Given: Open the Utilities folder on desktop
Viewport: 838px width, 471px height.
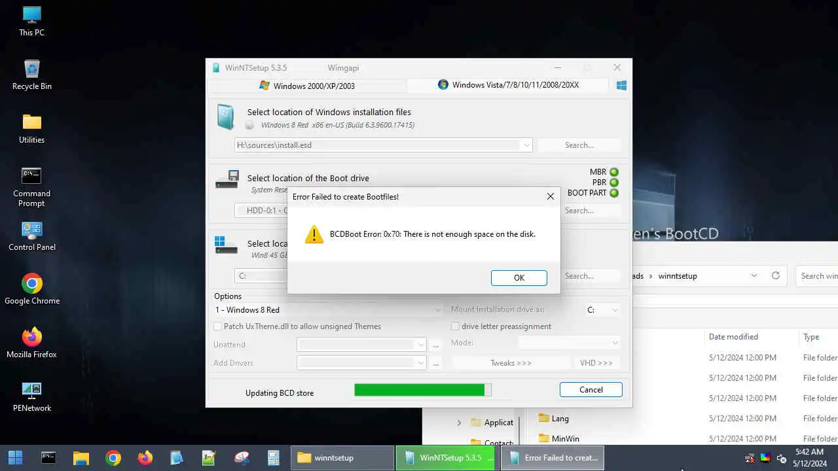Looking at the screenshot, I should (31, 128).
